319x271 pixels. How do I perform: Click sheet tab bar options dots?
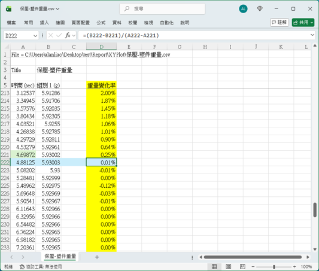(192, 258)
